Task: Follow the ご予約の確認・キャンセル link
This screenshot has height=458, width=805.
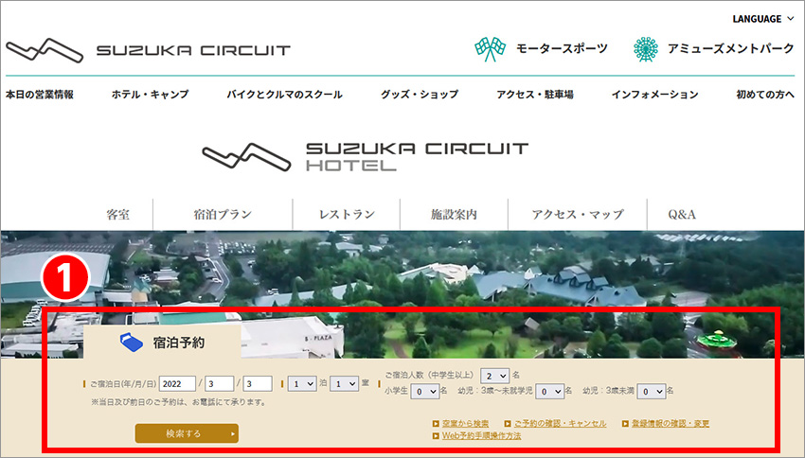Action: [560, 424]
